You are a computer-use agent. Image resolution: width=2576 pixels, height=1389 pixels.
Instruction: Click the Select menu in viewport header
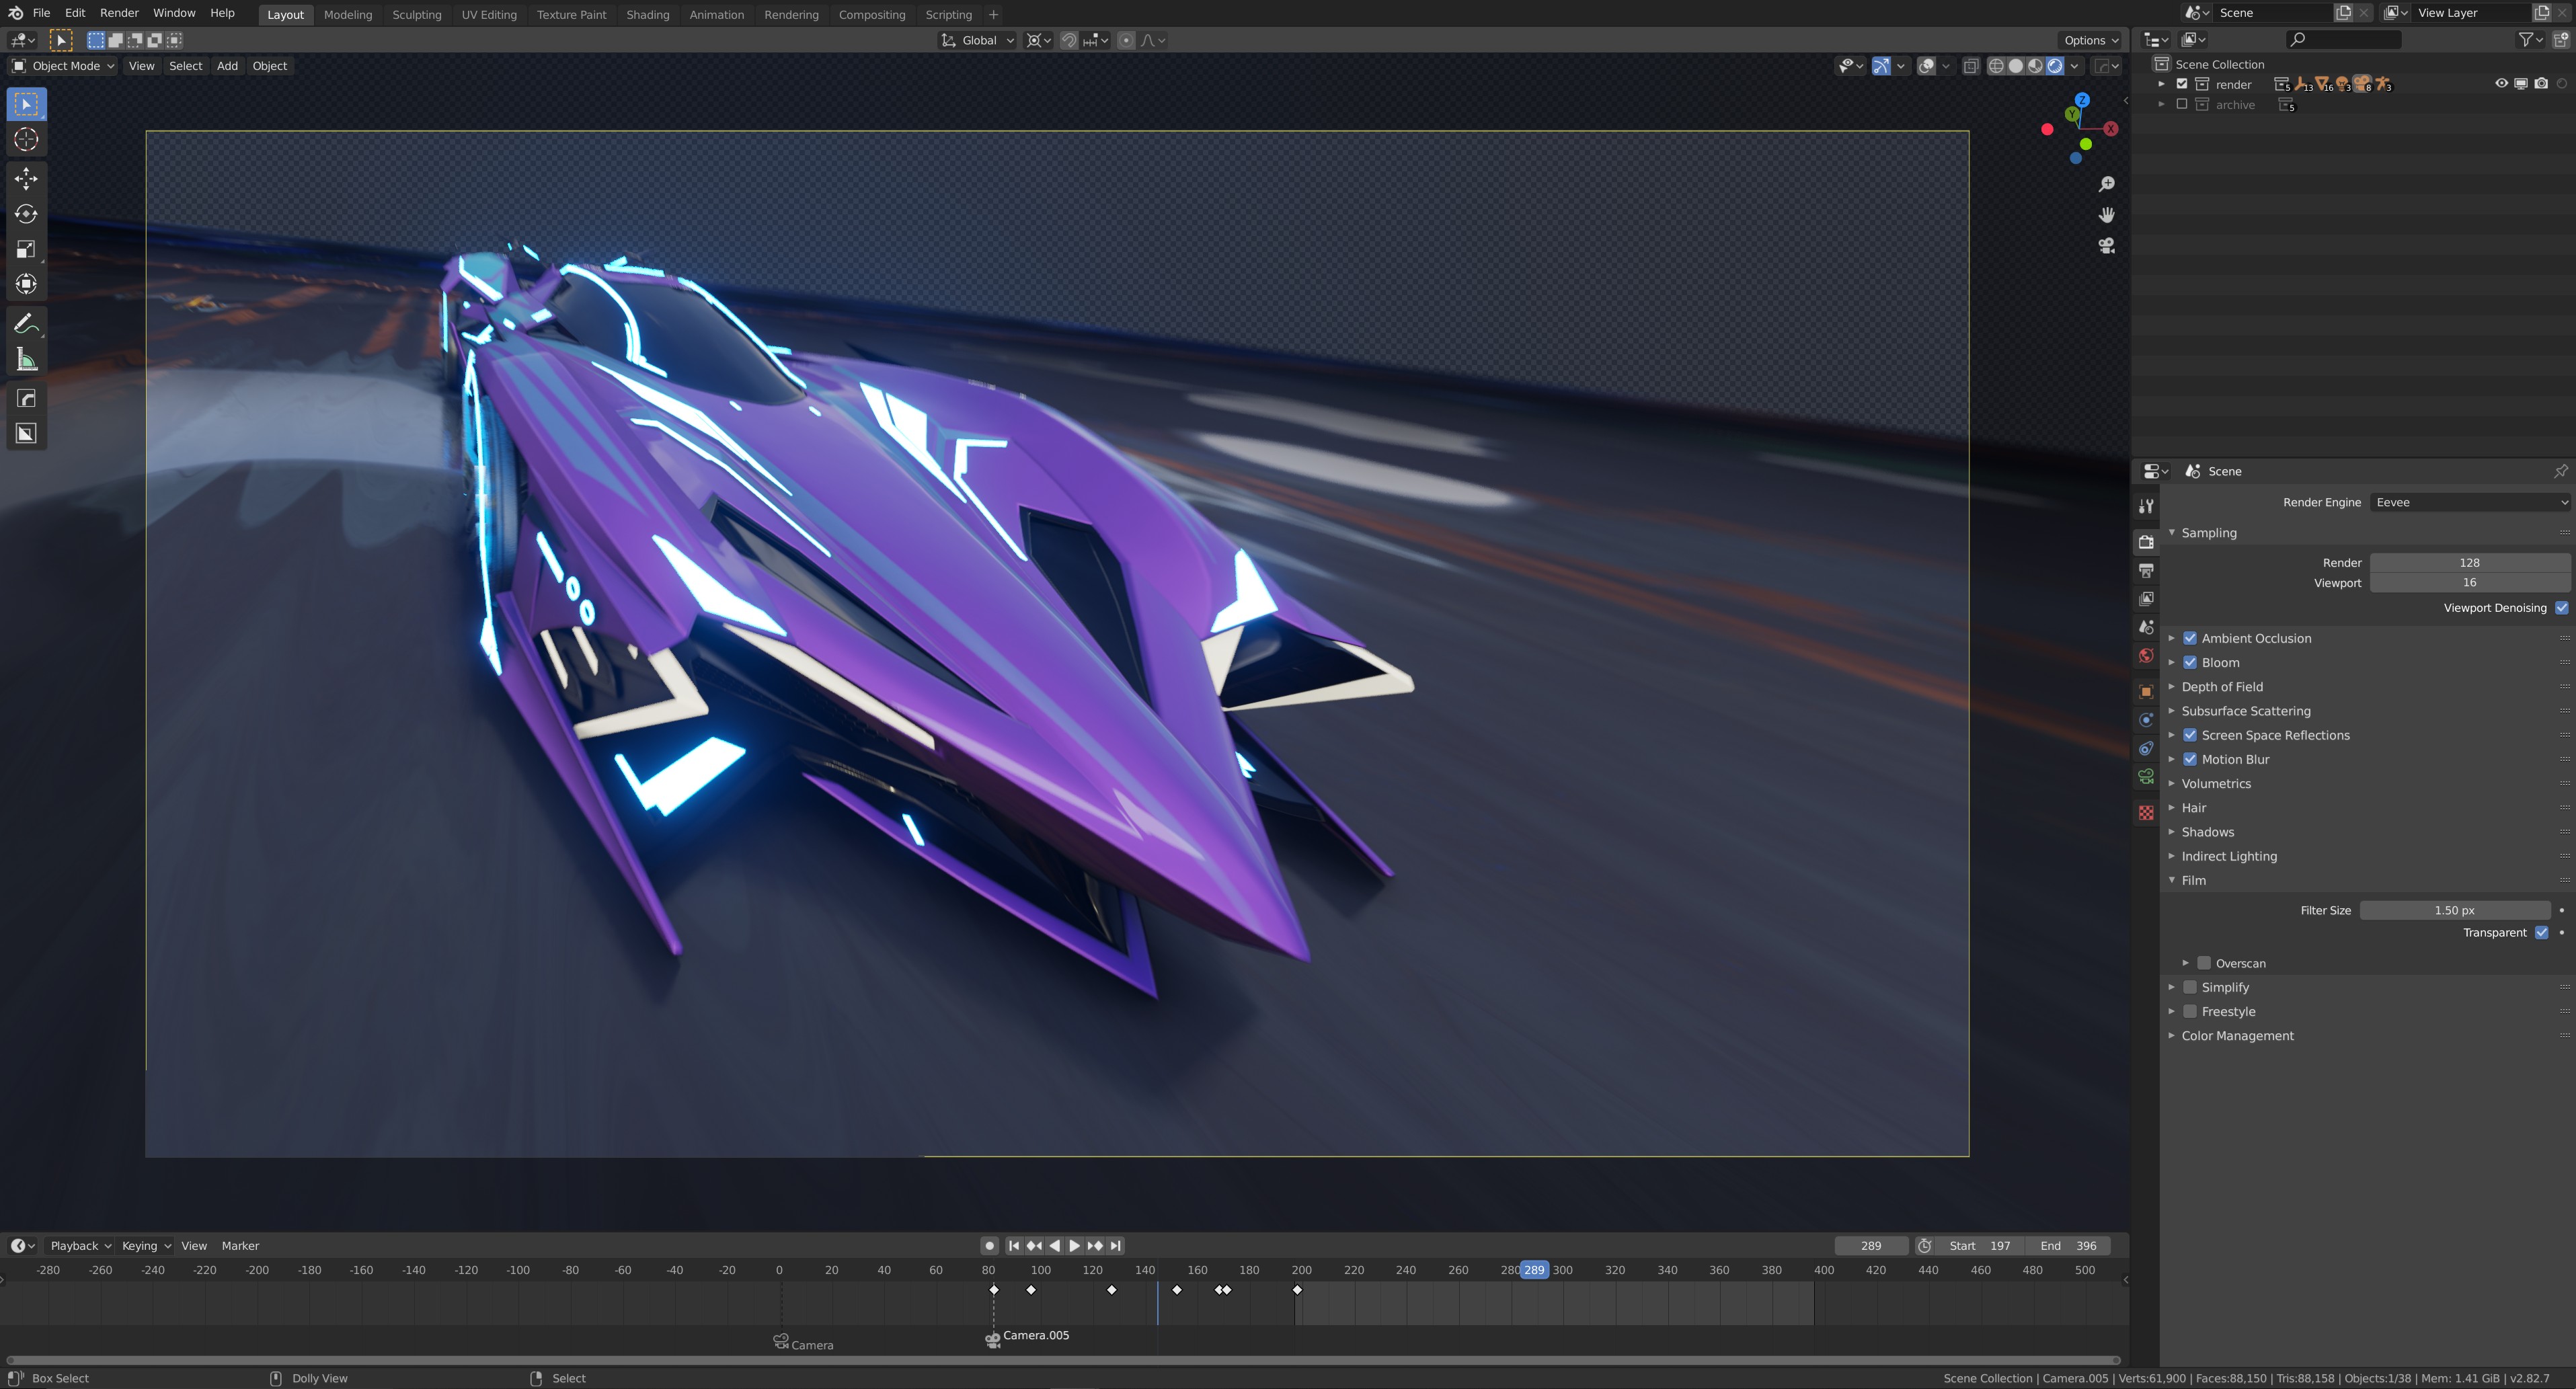pos(185,65)
